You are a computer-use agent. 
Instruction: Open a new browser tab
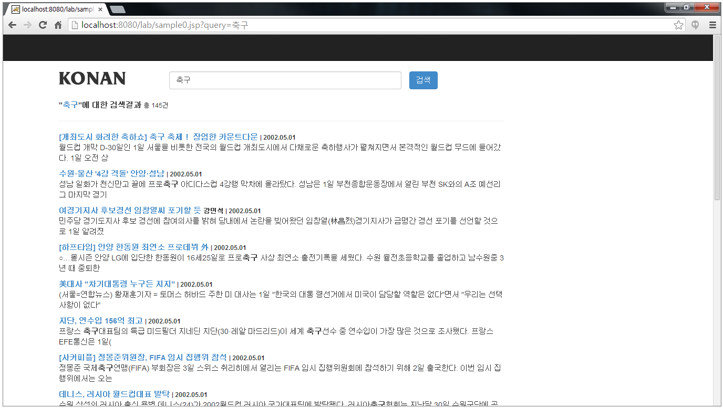coord(118,9)
